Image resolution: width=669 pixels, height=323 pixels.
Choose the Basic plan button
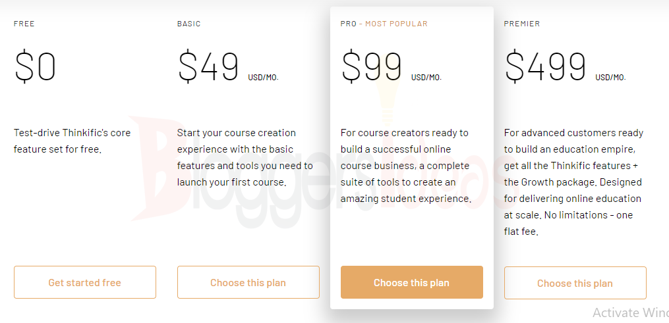[x=248, y=283]
